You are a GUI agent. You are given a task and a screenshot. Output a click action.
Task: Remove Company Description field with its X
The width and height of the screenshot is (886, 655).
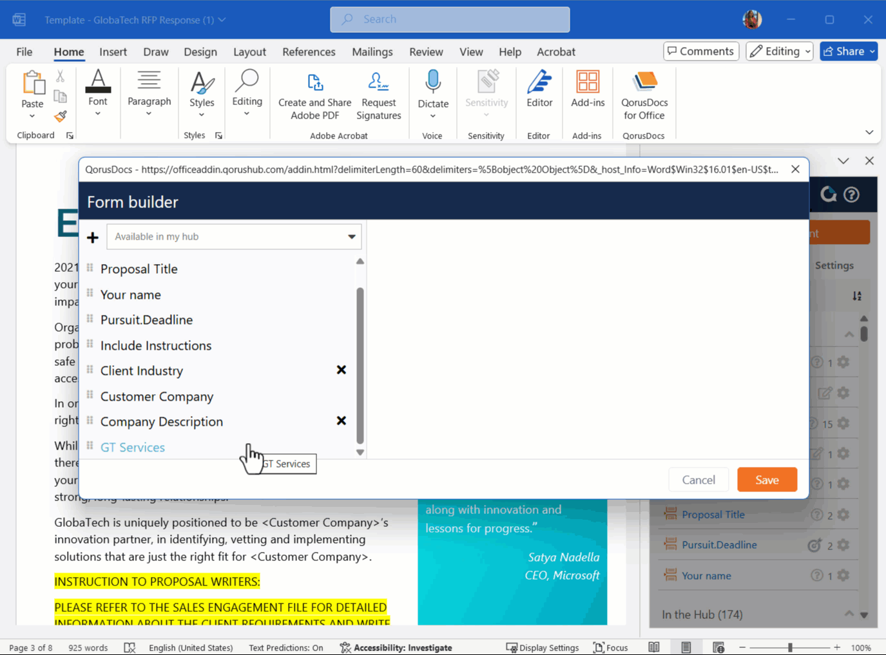click(342, 421)
